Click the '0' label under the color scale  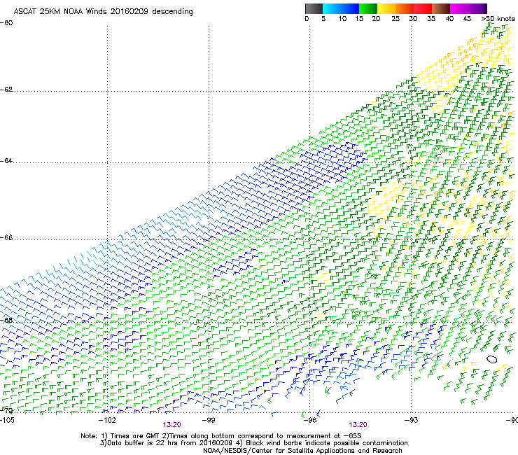point(307,19)
